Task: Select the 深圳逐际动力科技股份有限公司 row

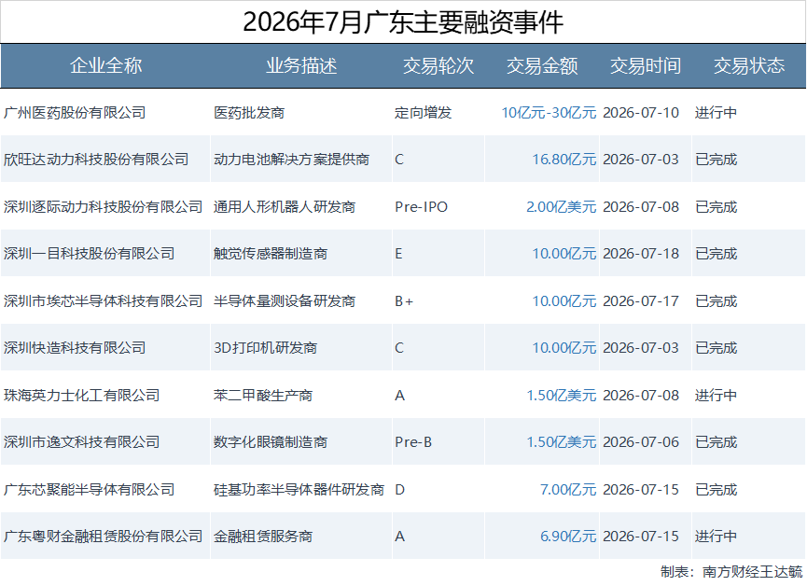Action: click(x=403, y=207)
